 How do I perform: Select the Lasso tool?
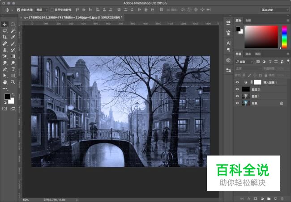(4, 30)
